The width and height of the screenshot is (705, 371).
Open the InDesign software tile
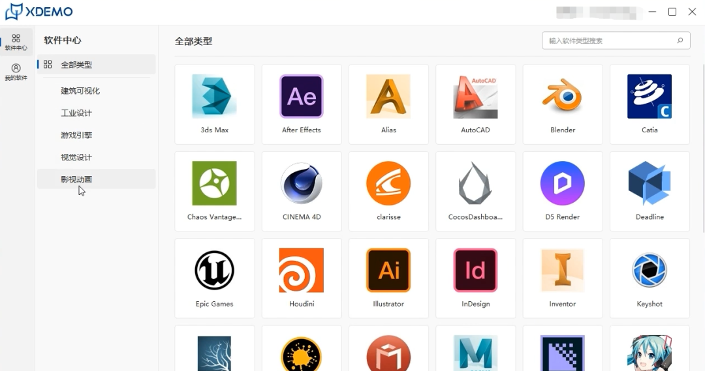pyautogui.click(x=476, y=278)
